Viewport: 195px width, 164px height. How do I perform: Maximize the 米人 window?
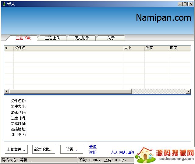click(185, 4)
